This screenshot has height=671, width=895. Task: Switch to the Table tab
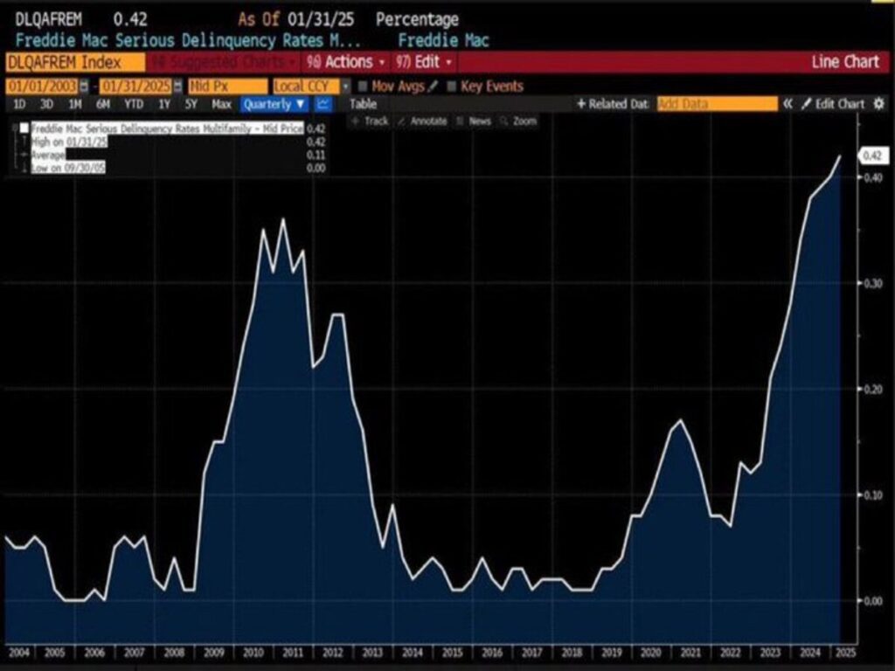[363, 104]
